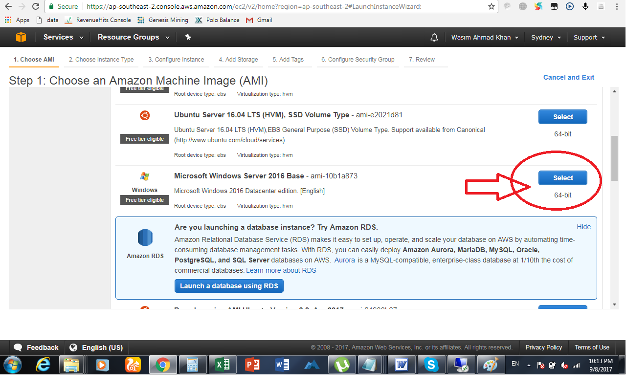
Task: Launch Internet Explorer from the taskbar
Action: (44, 365)
